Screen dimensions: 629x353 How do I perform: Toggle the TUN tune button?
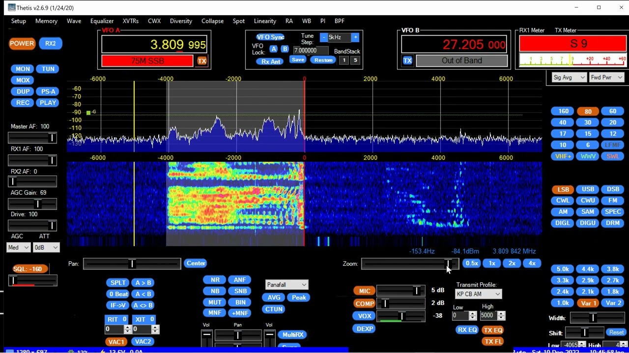(48, 69)
